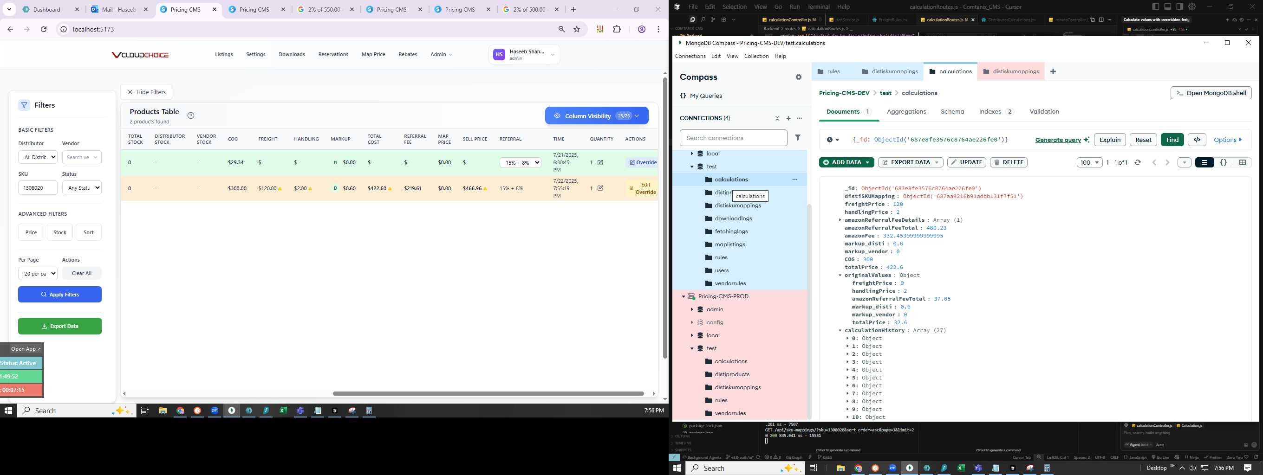Open connections more options ellipsis
1263x475 pixels.
pos(800,118)
